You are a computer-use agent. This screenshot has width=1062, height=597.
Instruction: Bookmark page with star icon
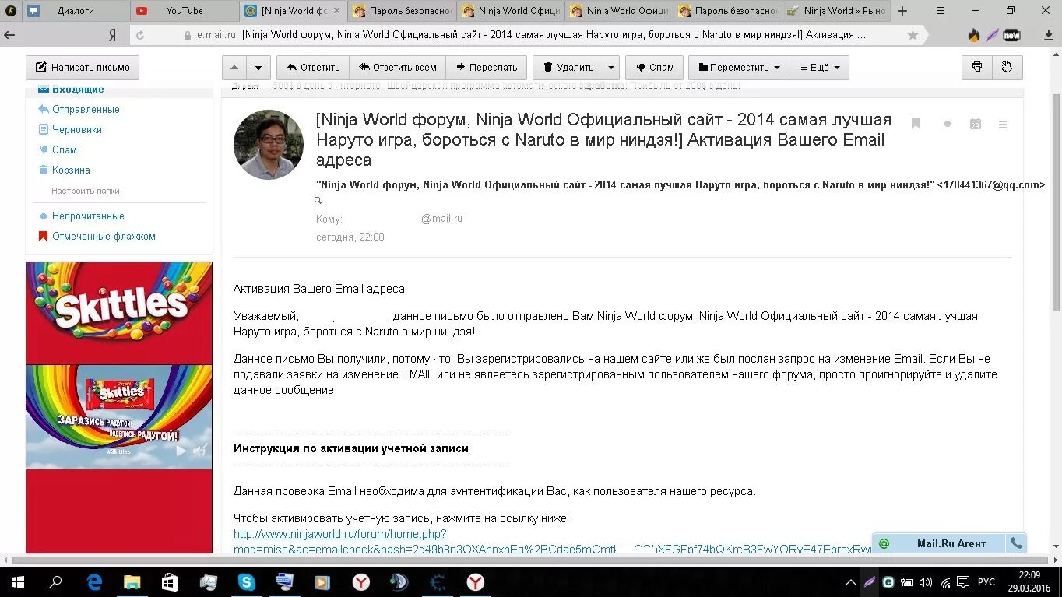tap(913, 35)
